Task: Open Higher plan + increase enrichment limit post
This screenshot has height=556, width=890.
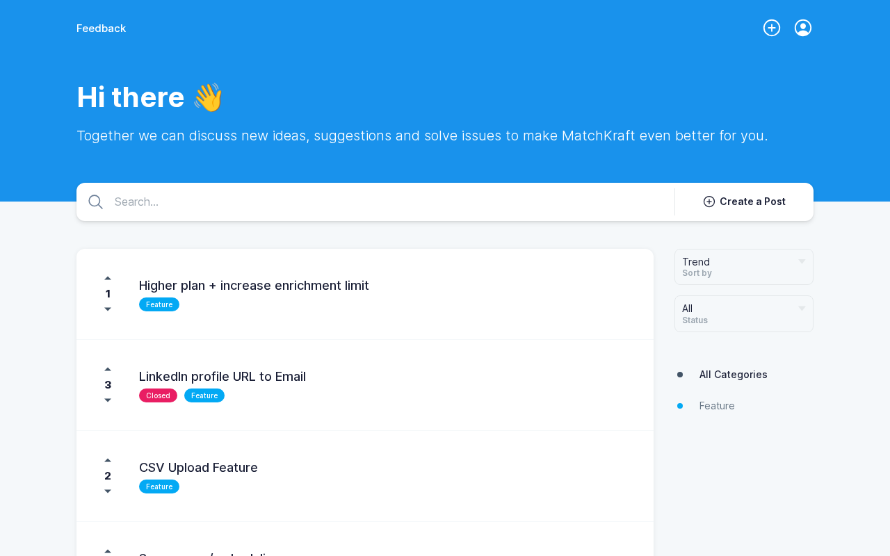Action: pos(254,286)
